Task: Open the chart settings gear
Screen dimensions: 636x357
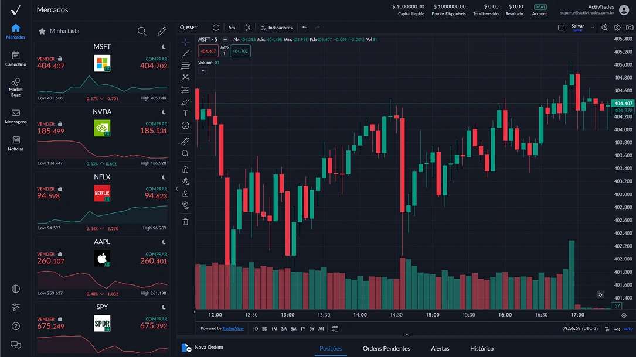Action: click(x=617, y=28)
